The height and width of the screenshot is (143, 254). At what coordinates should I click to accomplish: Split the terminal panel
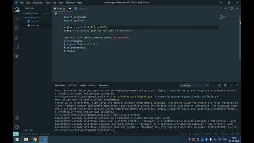(x=219, y=85)
